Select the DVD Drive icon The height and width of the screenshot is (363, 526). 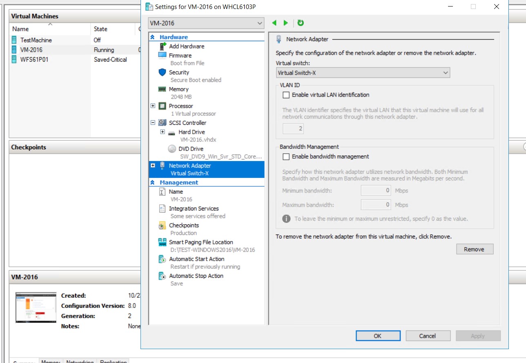pyautogui.click(x=172, y=148)
